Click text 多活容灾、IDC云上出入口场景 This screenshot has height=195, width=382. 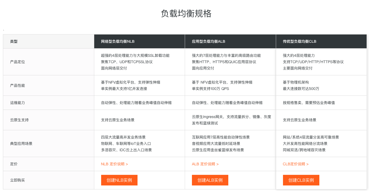pyautogui.click(x=127, y=150)
